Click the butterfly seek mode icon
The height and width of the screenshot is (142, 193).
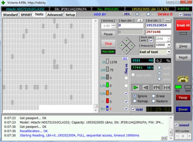[x=166, y=87]
